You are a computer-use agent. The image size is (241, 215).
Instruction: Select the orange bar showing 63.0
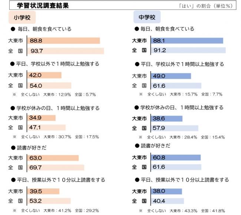point(53,158)
